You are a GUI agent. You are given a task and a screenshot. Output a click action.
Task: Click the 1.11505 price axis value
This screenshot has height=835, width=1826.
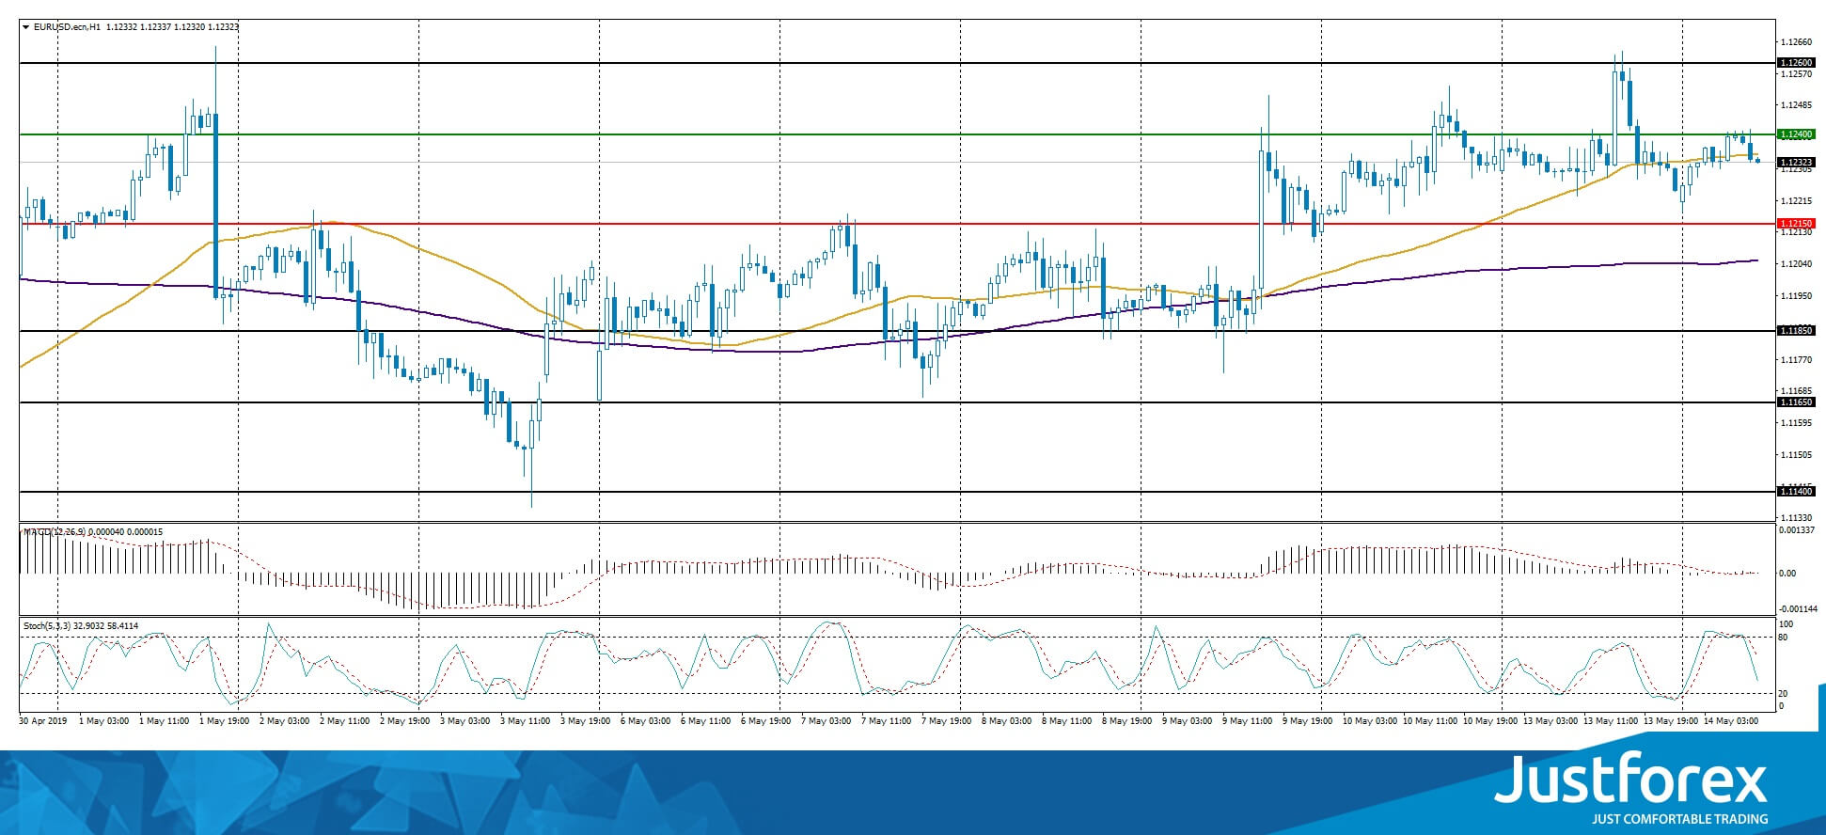coord(1796,455)
